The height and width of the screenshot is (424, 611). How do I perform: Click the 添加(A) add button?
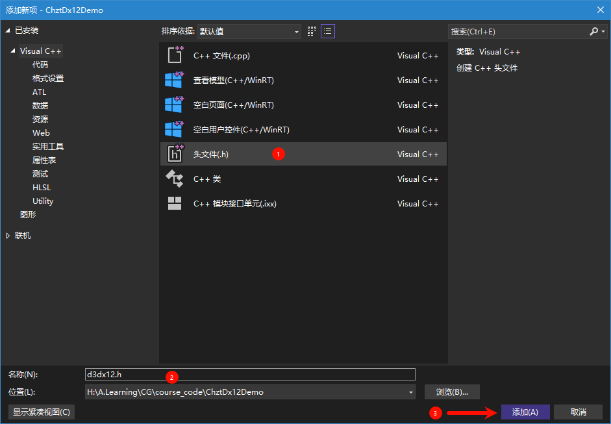525,412
